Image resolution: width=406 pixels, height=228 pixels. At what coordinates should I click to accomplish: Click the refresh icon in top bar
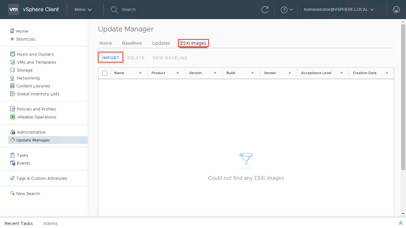click(x=264, y=10)
